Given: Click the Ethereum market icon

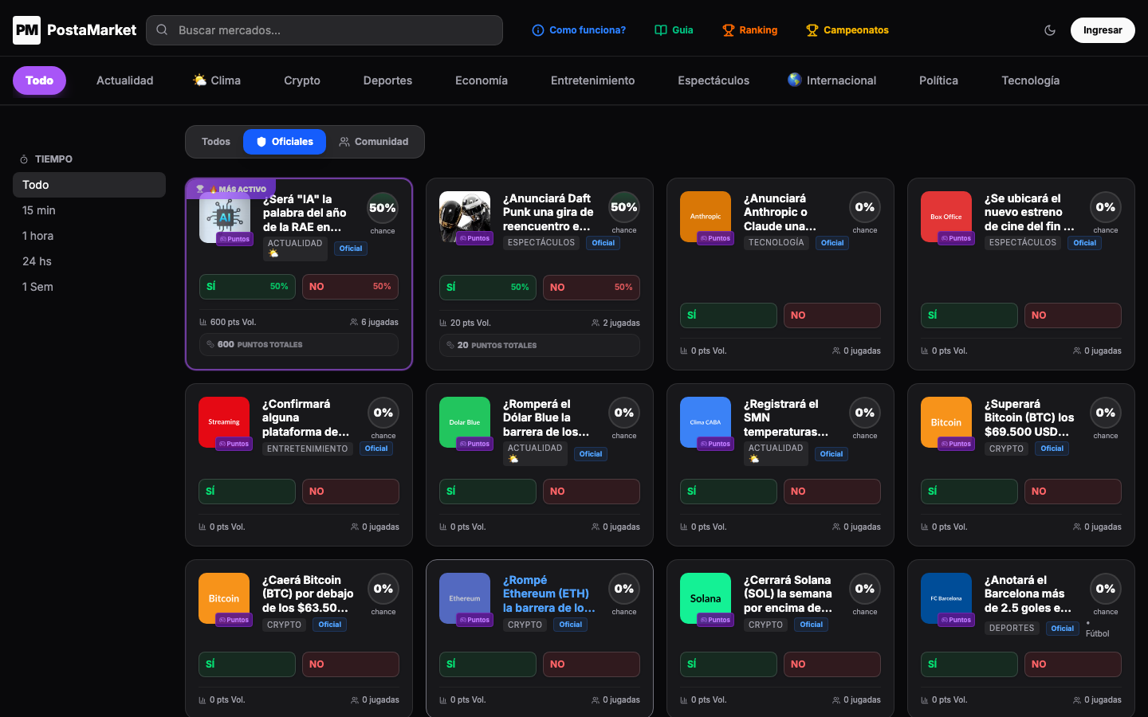Looking at the screenshot, I should [x=465, y=598].
